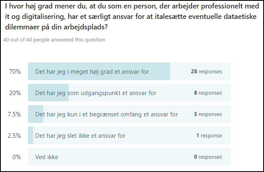Click the small filled 2.5% bar segment

point(30,135)
